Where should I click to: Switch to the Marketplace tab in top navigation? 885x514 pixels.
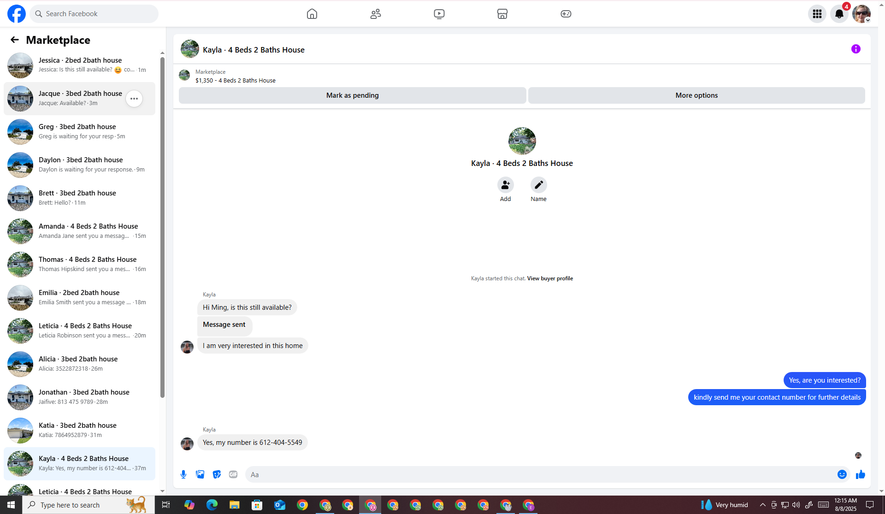(x=502, y=14)
